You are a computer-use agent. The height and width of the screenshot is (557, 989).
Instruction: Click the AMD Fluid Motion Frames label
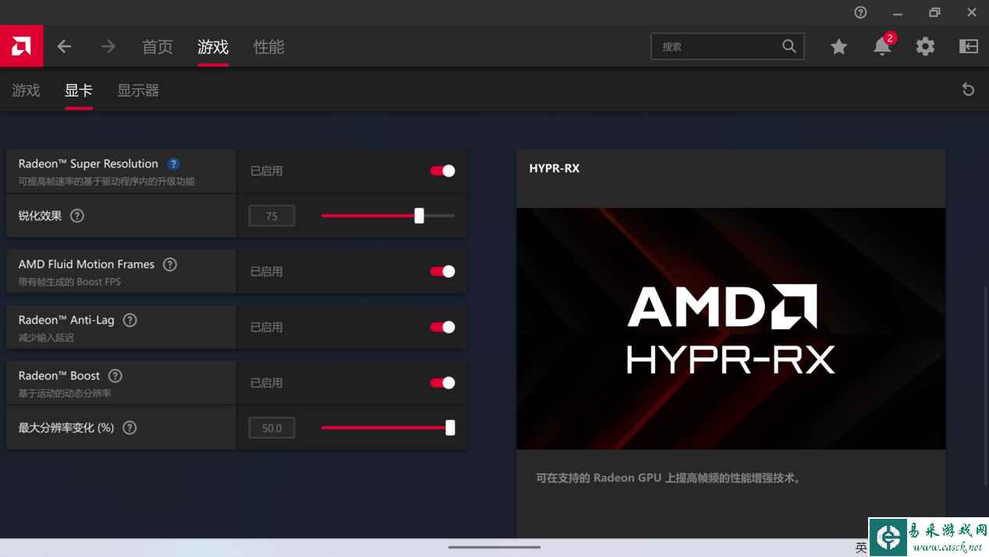click(87, 264)
